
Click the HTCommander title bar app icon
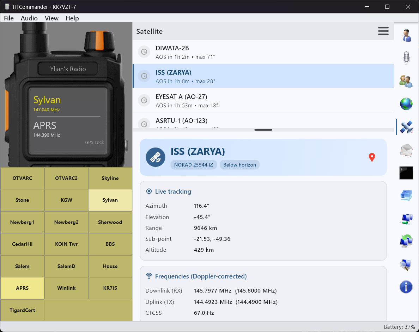(x=7, y=7)
